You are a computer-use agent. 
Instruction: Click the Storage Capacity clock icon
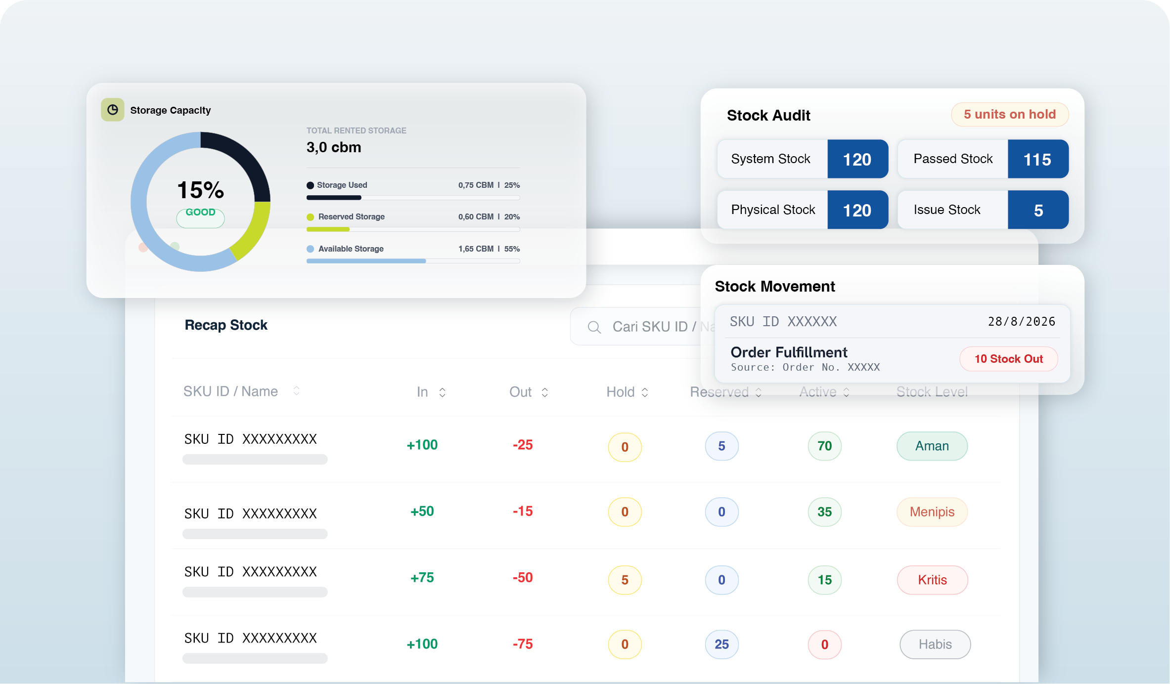coord(113,110)
